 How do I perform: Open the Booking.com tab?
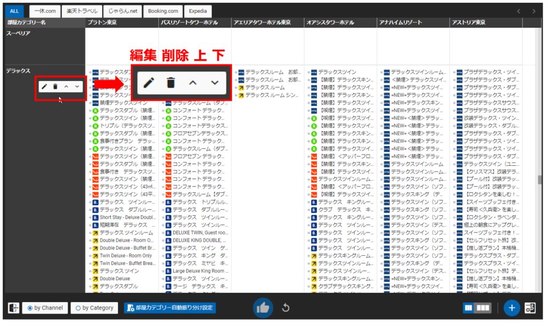pos(163,11)
